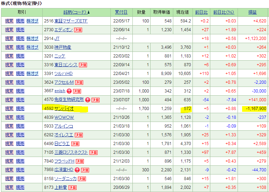
Task: Open the 決算 badge next to エディオン
Action: [x=78, y=30]
